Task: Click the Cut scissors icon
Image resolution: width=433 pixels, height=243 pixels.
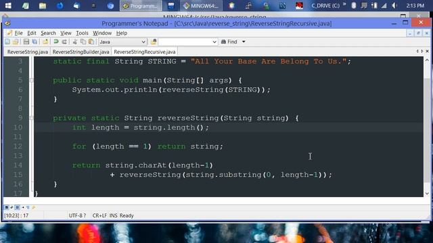Action: (x=75, y=42)
